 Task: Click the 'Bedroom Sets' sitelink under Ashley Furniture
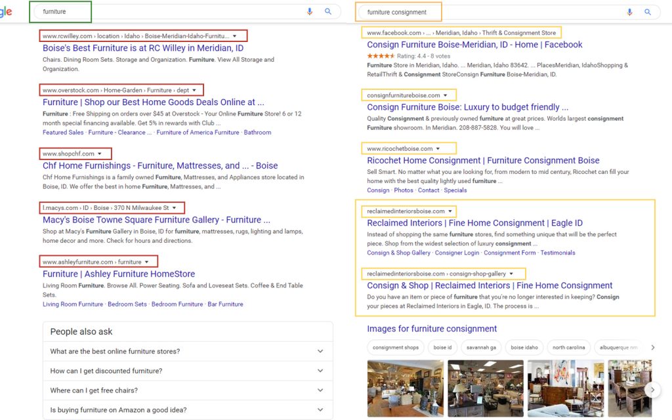coord(127,304)
